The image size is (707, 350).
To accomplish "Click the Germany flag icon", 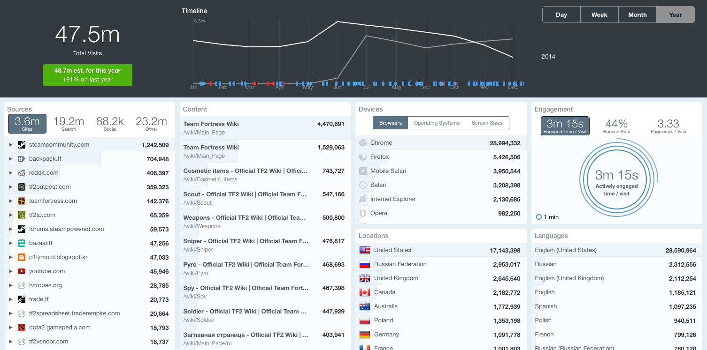I will [x=365, y=335].
